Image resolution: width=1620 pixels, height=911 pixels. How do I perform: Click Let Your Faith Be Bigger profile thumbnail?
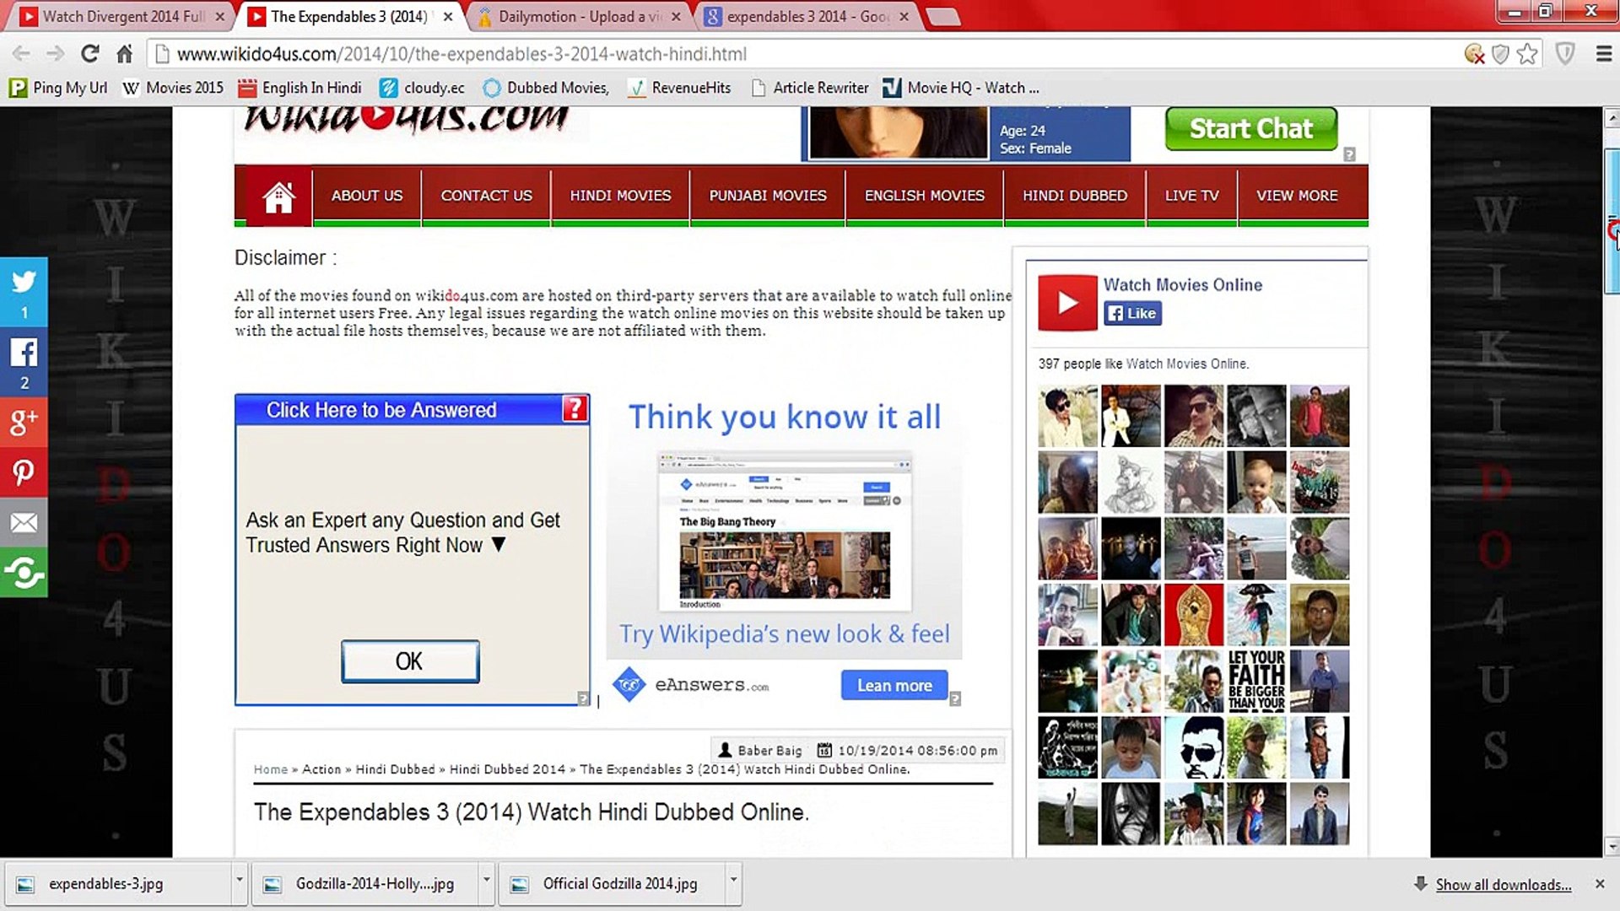point(1256,680)
